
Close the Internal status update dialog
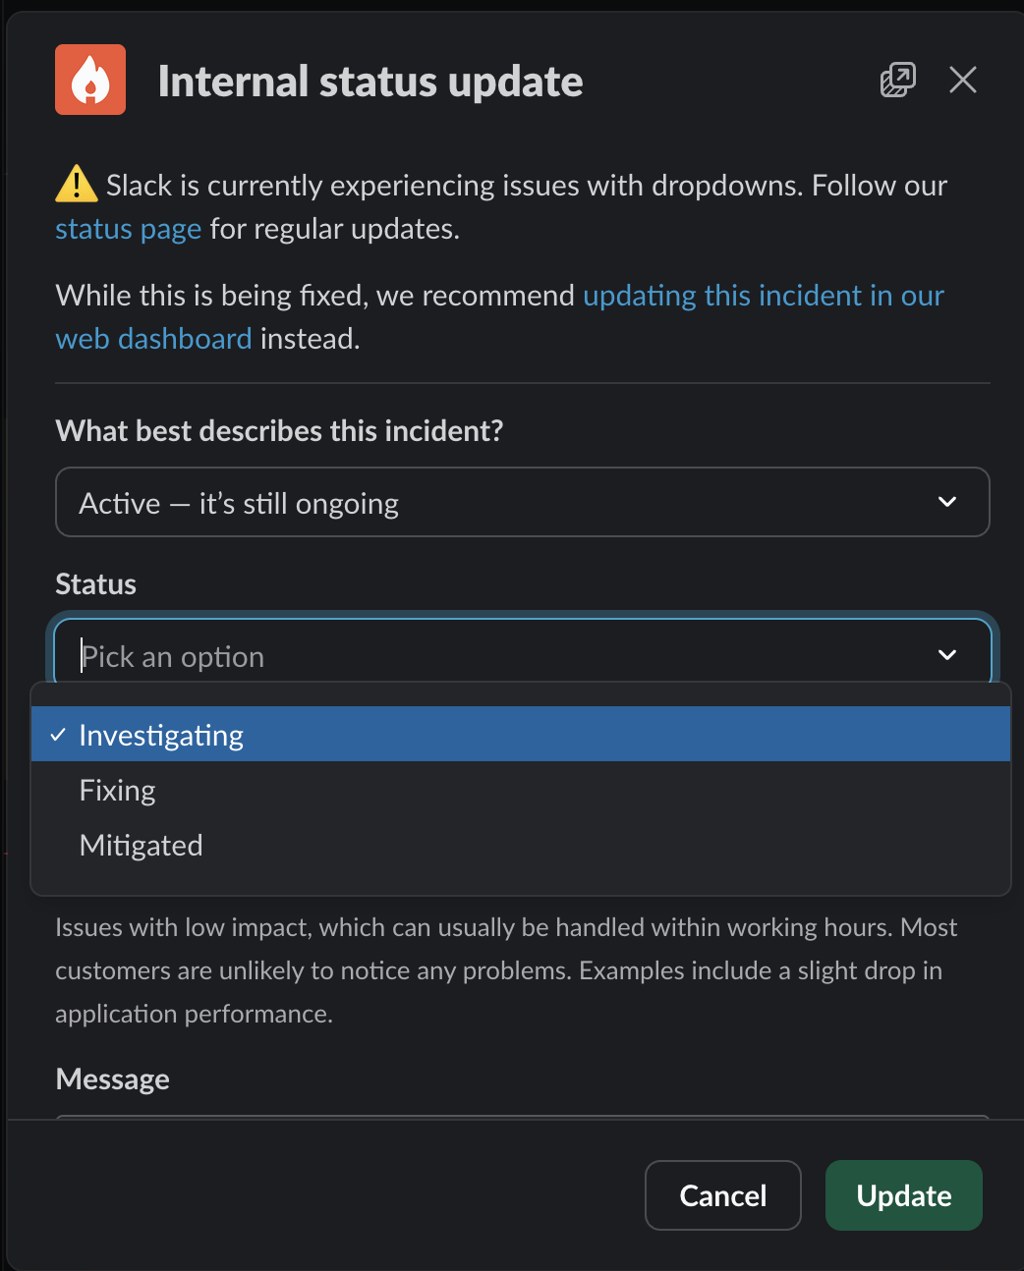click(x=963, y=80)
